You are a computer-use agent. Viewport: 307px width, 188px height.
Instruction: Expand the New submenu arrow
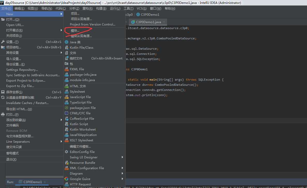(61, 14)
